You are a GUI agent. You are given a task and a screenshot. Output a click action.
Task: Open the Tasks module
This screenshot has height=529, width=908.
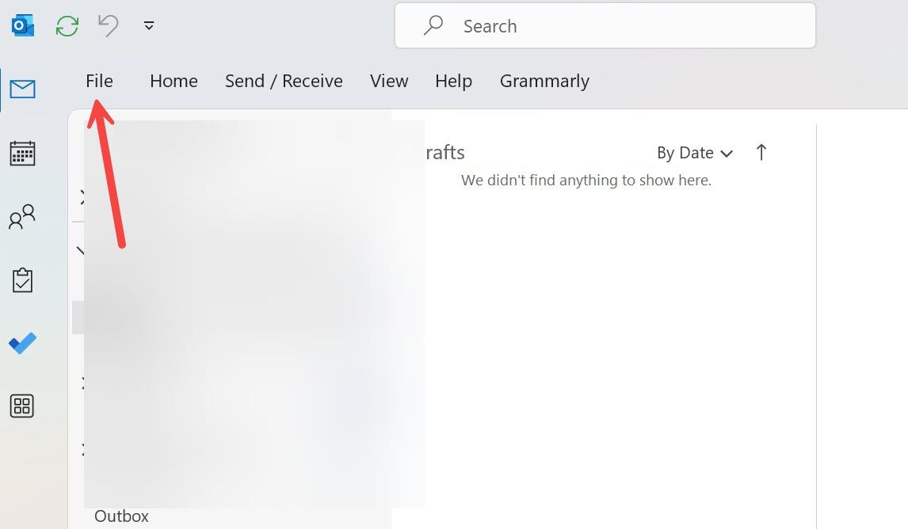(21, 280)
